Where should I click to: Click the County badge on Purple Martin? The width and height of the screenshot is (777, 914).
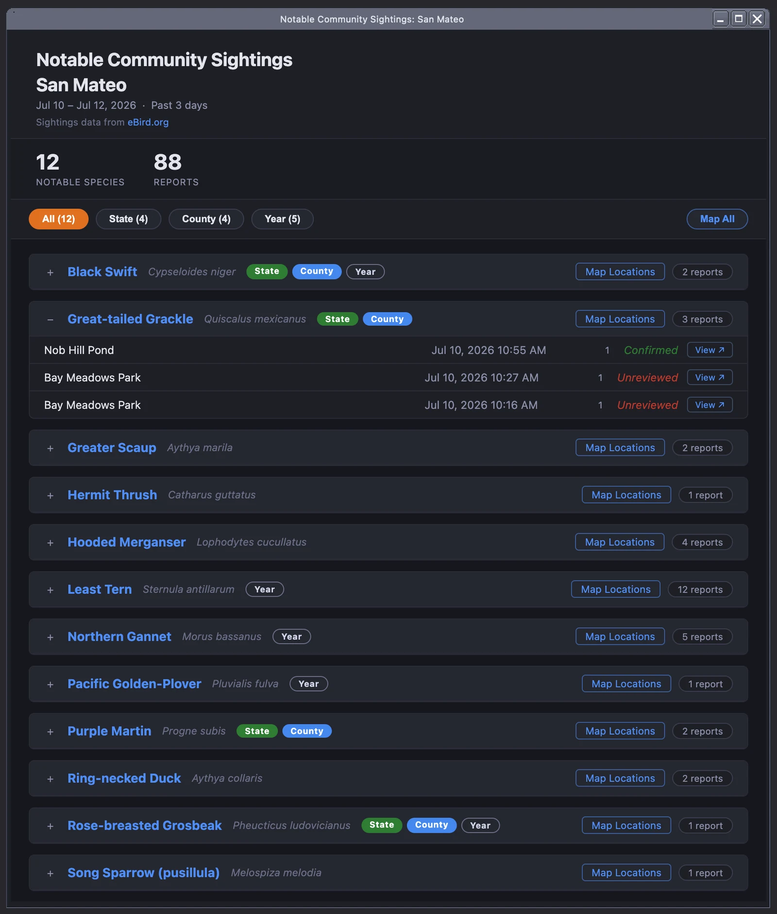(x=307, y=731)
